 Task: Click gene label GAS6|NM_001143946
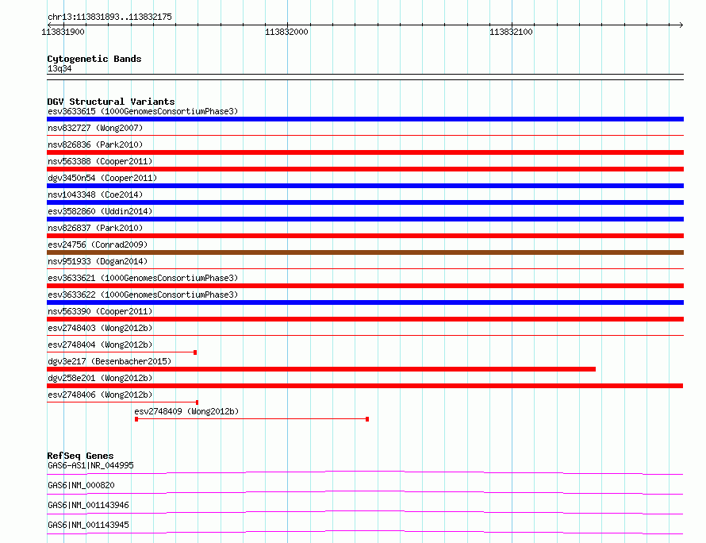(x=88, y=505)
